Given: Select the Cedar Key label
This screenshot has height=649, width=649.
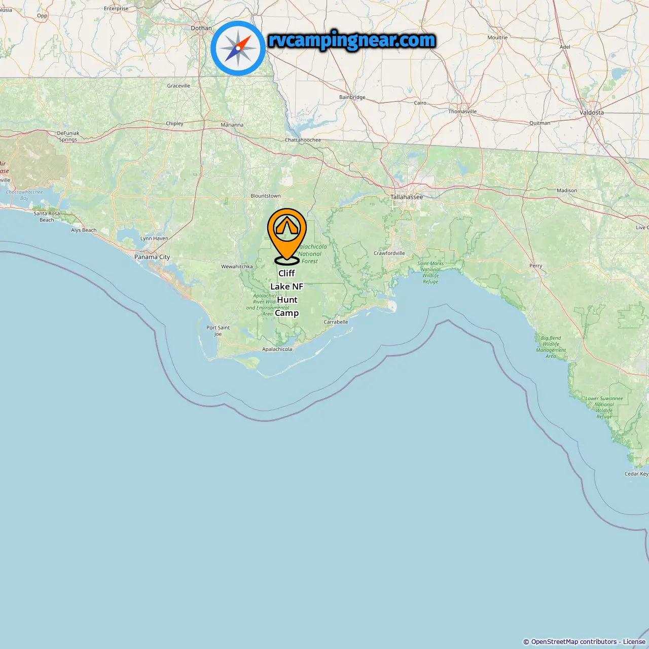Looking at the screenshot, I should tap(636, 474).
